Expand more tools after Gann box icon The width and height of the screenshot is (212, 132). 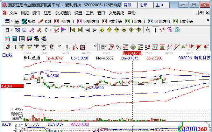point(95,46)
